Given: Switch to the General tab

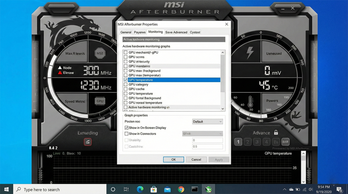Looking at the screenshot, I should pyautogui.click(x=126, y=32).
